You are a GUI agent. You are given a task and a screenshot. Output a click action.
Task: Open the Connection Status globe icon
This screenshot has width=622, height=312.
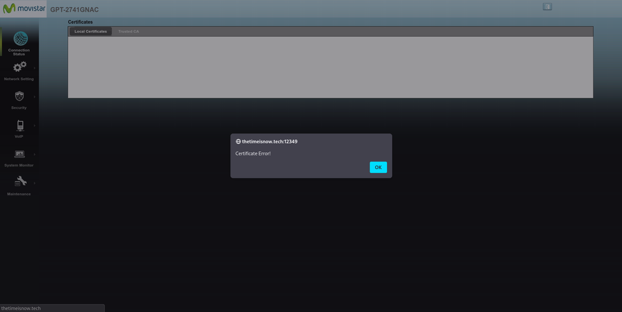point(21,39)
